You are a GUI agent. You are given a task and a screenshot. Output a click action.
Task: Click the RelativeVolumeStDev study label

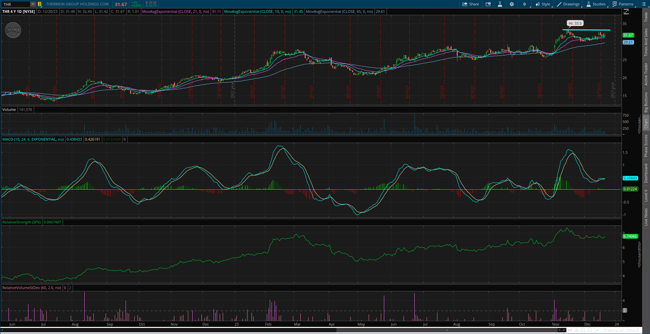[31, 288]
